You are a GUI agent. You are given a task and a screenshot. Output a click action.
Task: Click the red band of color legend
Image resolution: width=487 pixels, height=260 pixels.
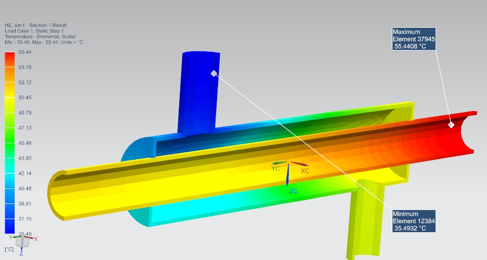(9, 59)
